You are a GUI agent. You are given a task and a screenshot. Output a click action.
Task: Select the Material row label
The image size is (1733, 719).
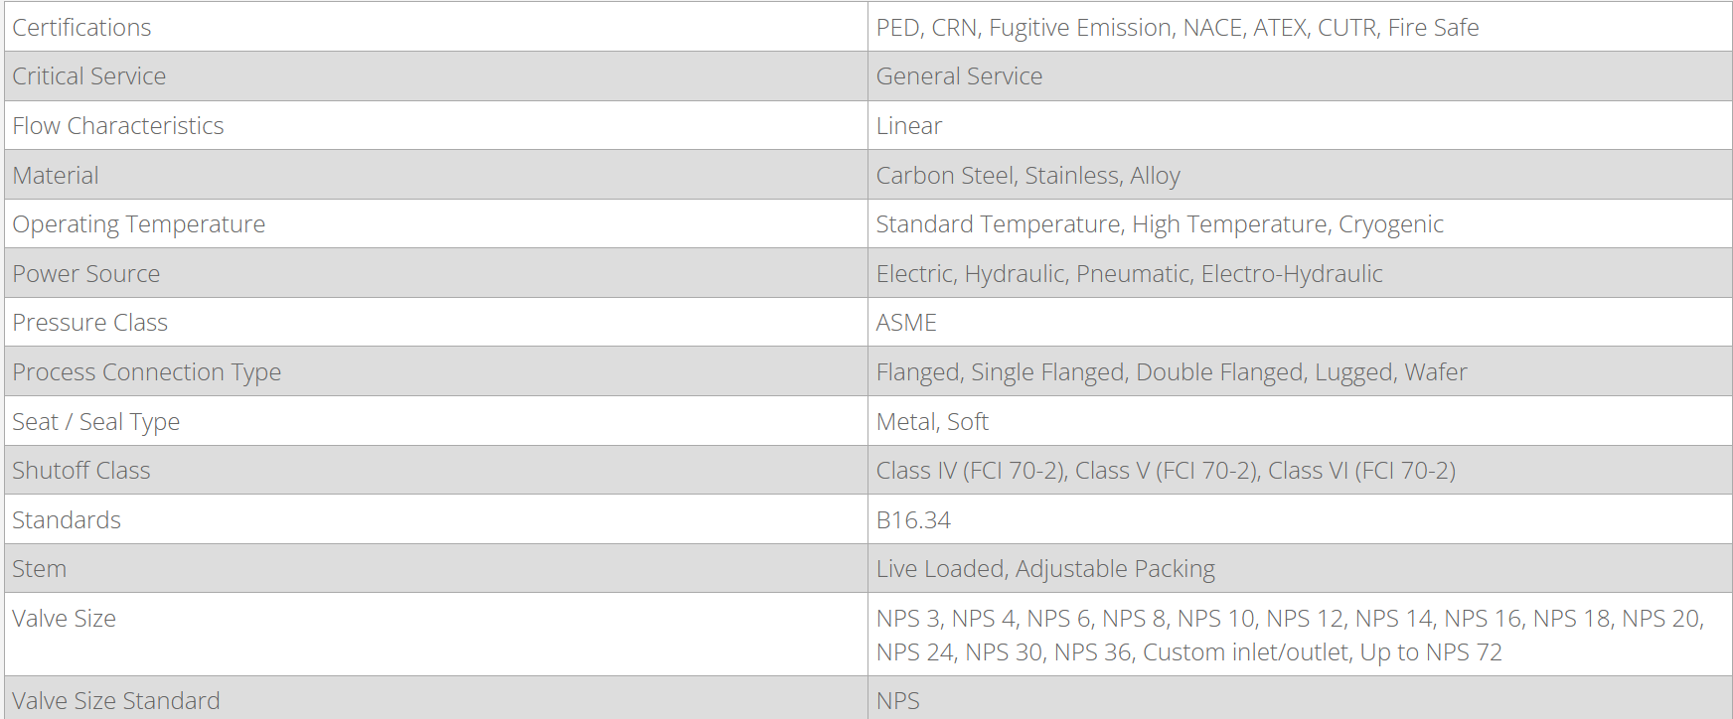pos(56,176)
